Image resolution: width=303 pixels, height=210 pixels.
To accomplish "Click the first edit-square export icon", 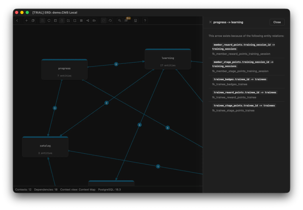I will click(68, 21).
